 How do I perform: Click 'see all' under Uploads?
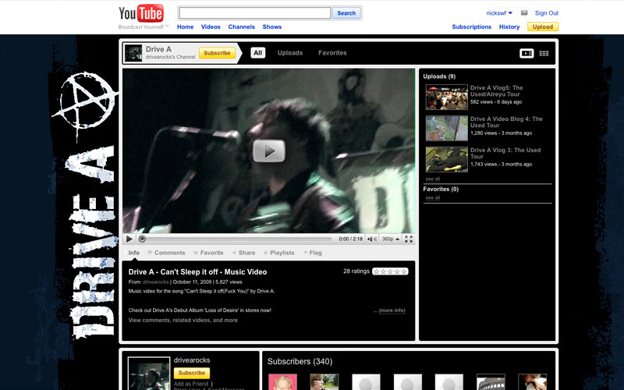pos(433,179)
